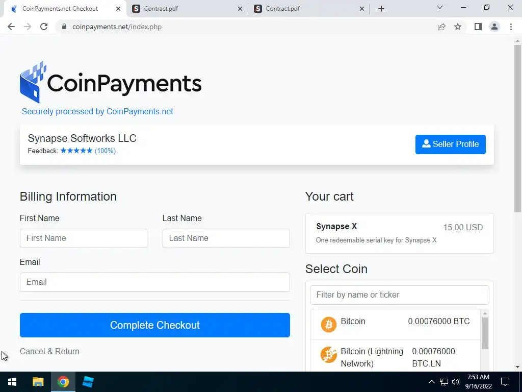Open the browser side panel icon
Viewport: 522px width, 392px height.
tap(478, 27)
